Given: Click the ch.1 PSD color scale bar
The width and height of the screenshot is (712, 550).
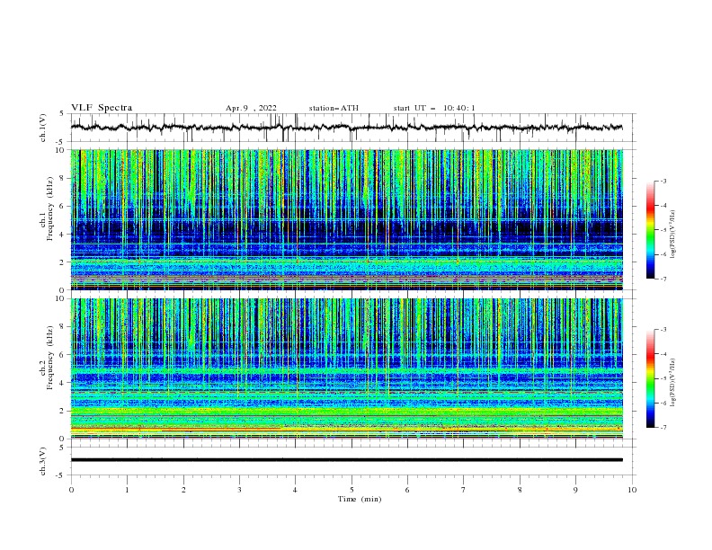Looking at the screenshot, I should [x=650, y=230].
